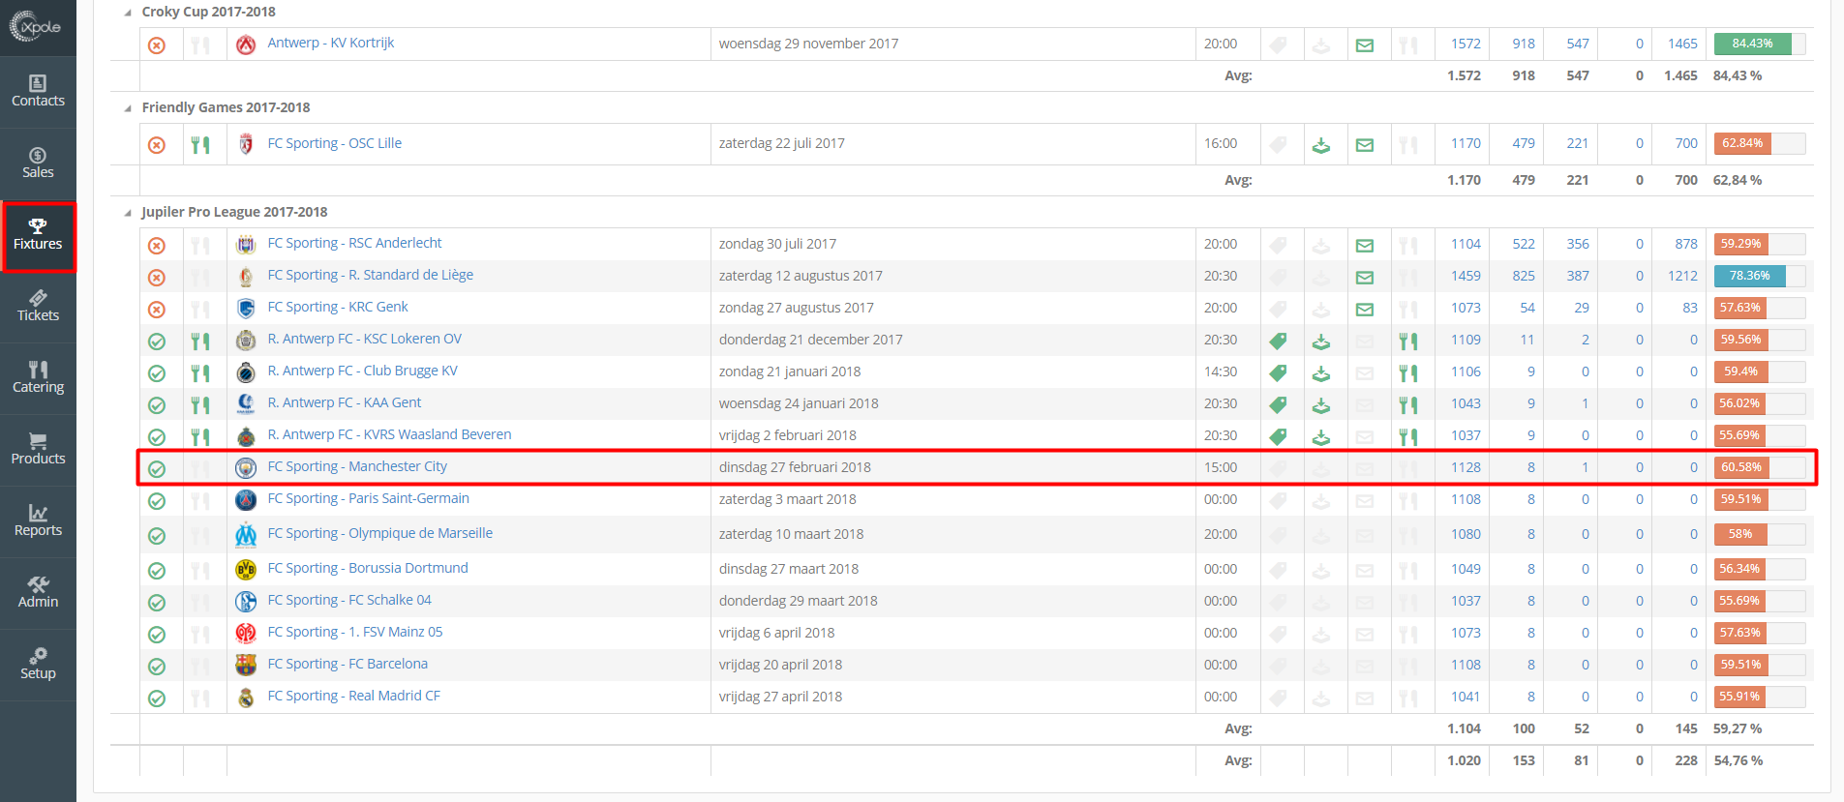Screen dimensions: 1844x802
Task: Toggle status icon for FC Sporting - KRC Genk
Action: 157,310
